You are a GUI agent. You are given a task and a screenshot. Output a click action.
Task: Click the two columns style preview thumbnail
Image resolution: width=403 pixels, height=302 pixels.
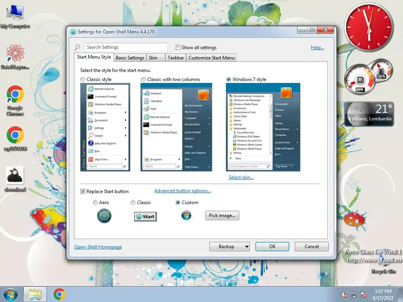176,127
